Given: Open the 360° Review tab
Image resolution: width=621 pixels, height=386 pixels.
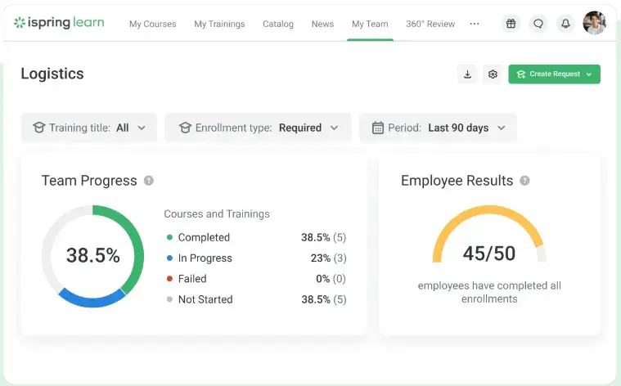Looking at the screenshot, I should click(x=430, y=25).
